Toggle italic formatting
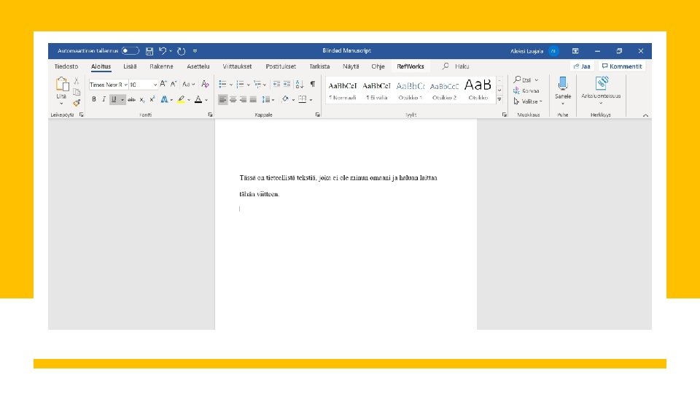 pyautogui.click(x=104, y=100)
